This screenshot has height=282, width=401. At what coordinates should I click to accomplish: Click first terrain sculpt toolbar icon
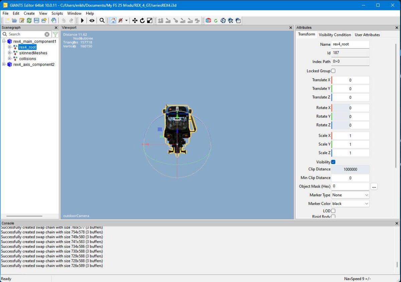coord(160,21)
